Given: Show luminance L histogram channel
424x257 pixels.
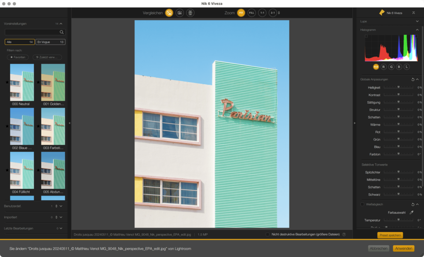Looking at the screenshot, I should point(407,67).
